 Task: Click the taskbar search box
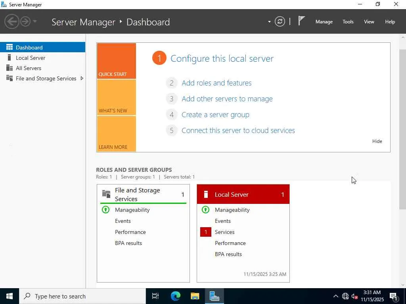point(82,296)
